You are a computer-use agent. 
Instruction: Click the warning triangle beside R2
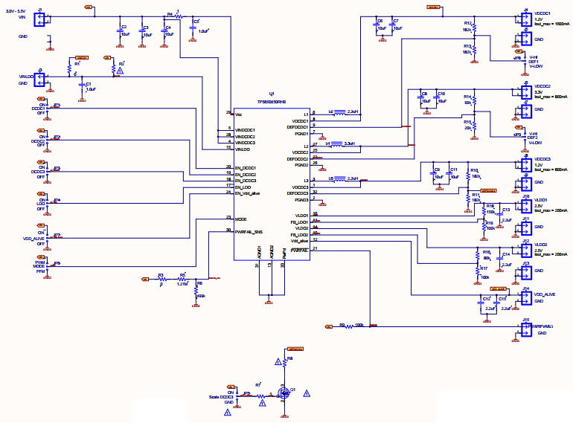point(123,68)
